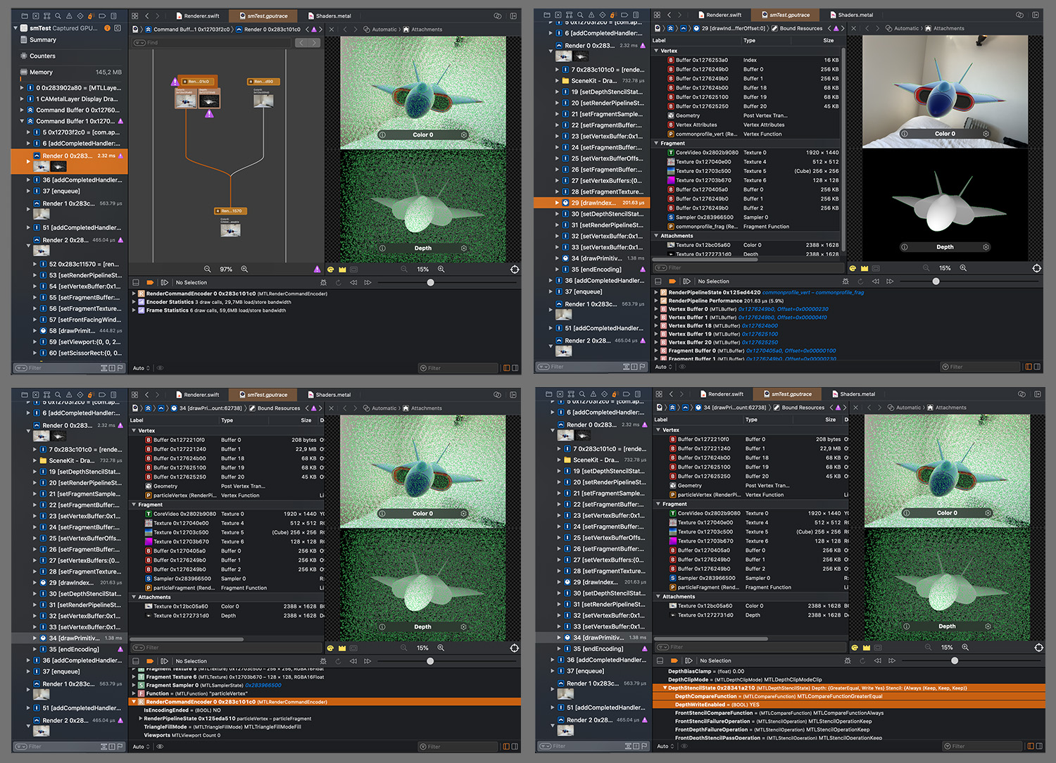Toggle breakpoints activation tag in top-right window
1056x763 pixels.
672,281
